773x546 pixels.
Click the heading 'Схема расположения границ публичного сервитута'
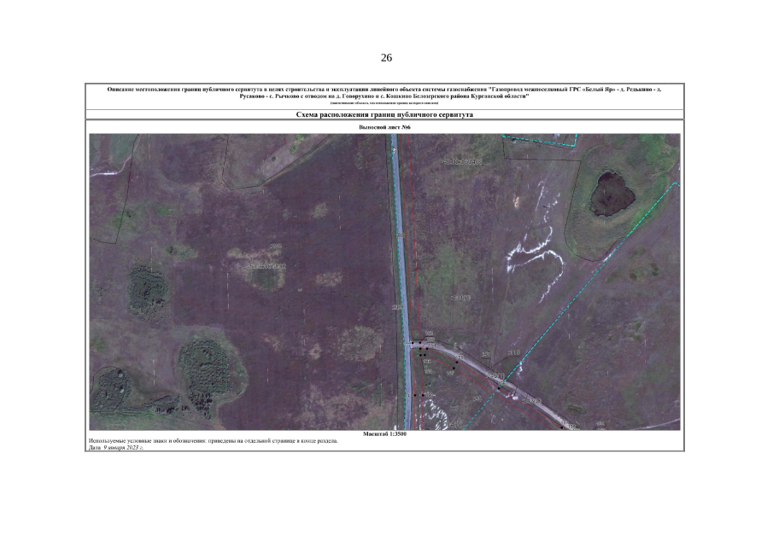(x=384, y=114)
